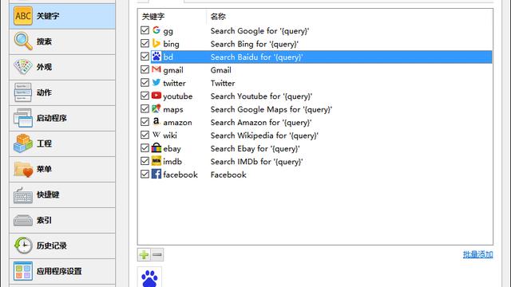Open the 关键字 keyword settings category
The height and width of the screenshot is (287, 511).
click(x=62, y=16)
